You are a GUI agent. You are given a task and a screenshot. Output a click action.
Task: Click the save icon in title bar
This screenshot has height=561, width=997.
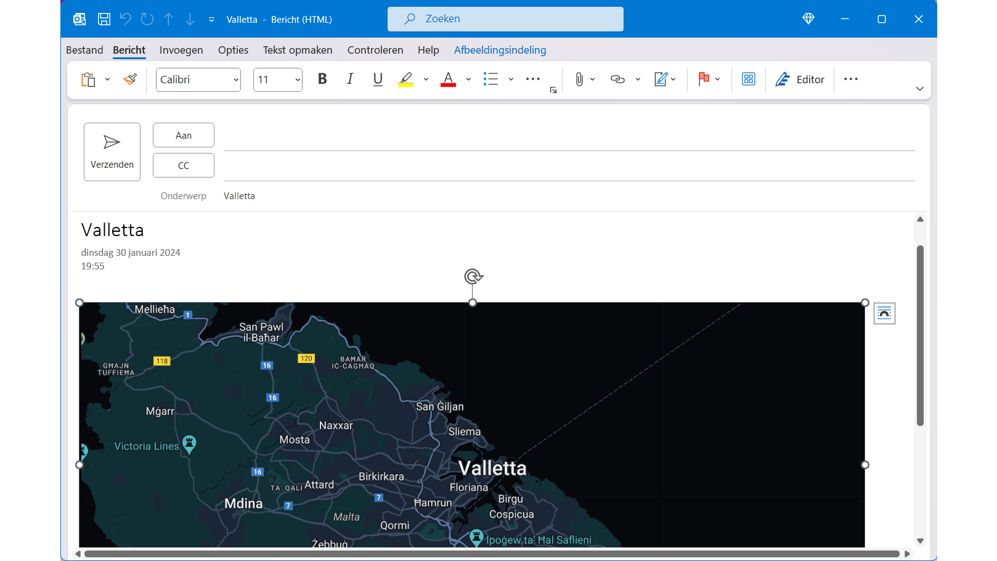pos(104,19)
